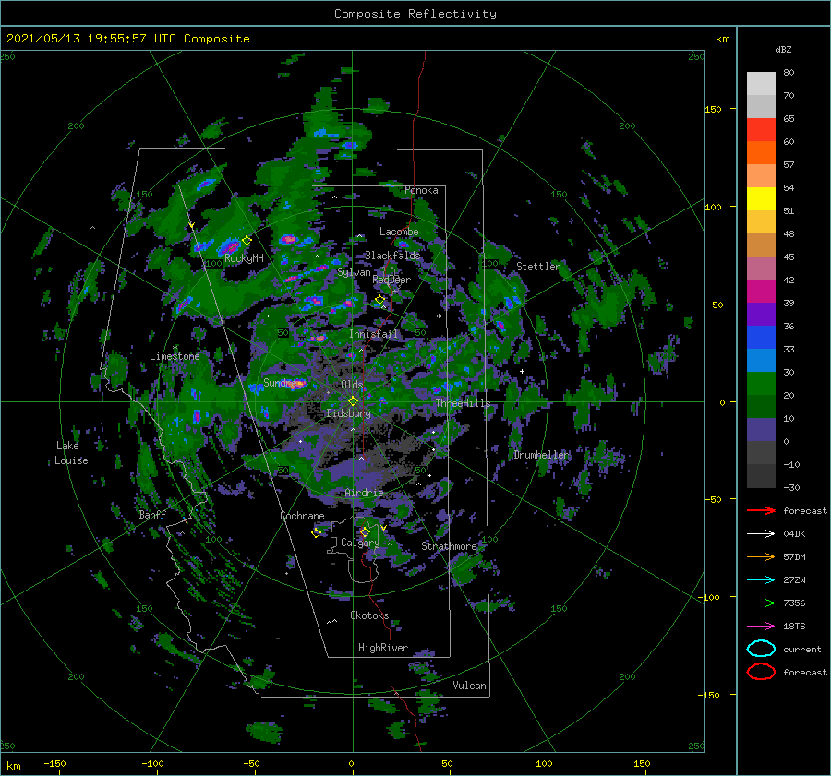
Task: Pick the light gray 70-80 dBZ swatch
Action: tap(761, 83)
